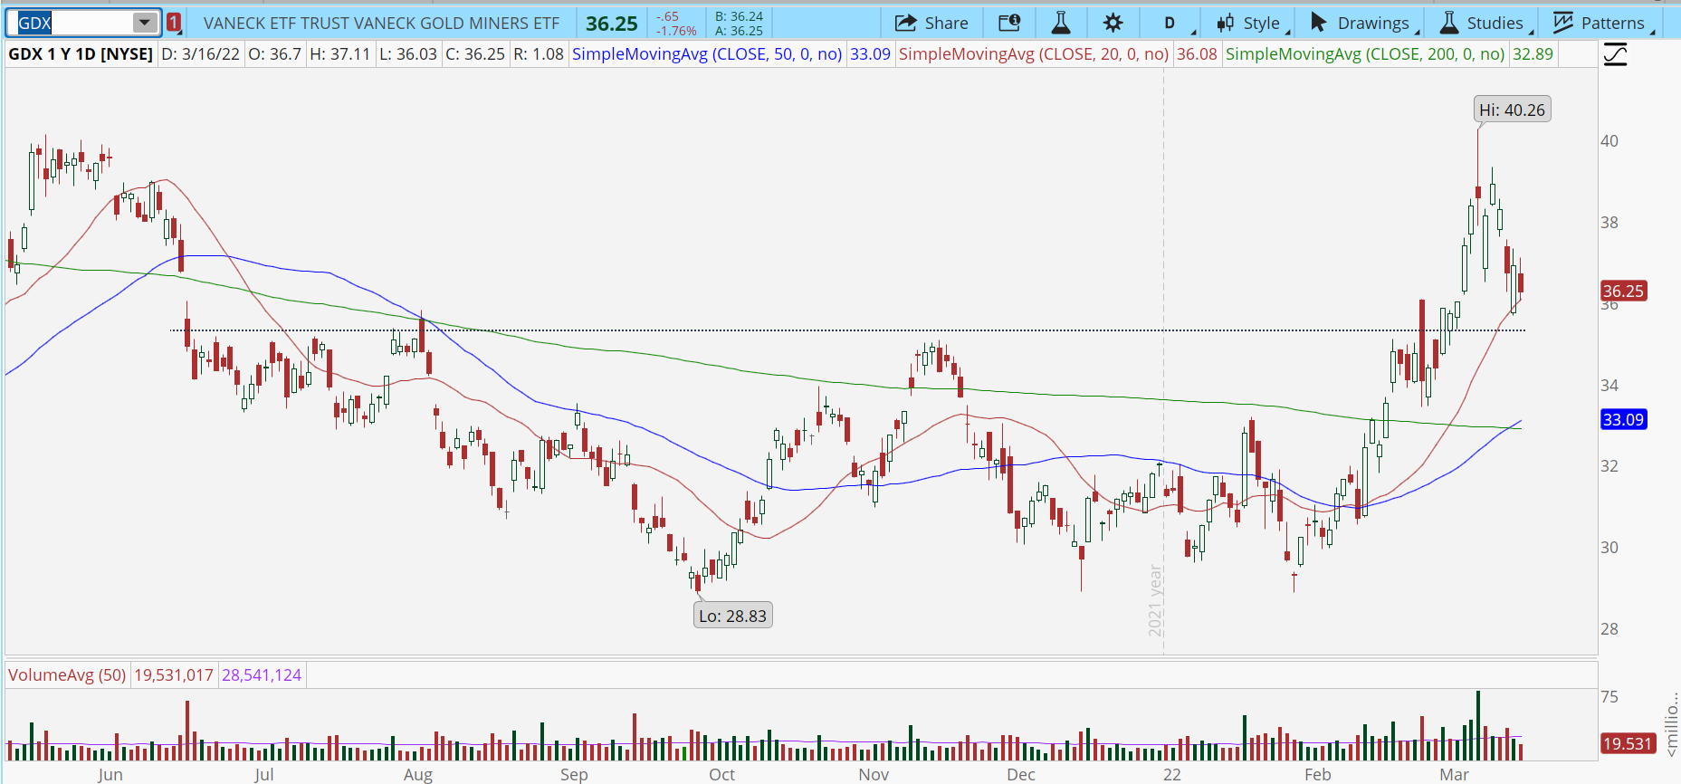Click the Oct label on time axis
The image size is (1681, 784).
click(721, 774)
